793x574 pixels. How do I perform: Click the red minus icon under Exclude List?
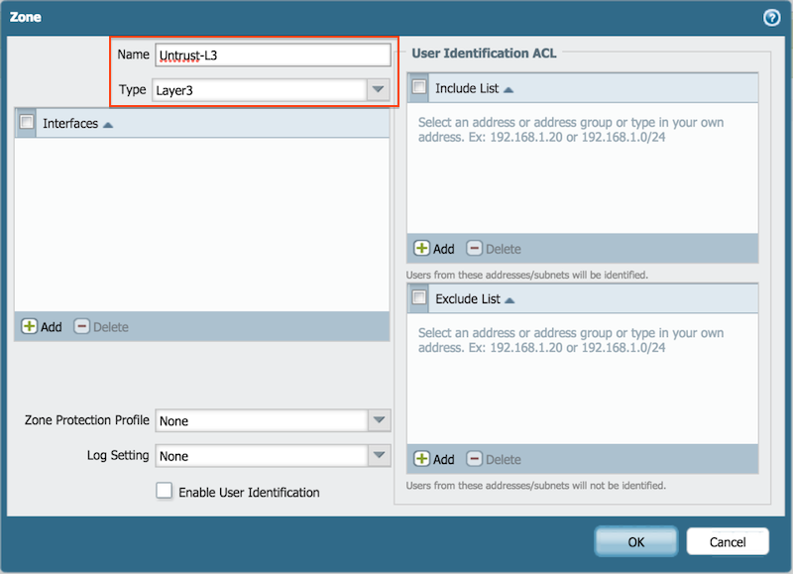pos(474,458)
